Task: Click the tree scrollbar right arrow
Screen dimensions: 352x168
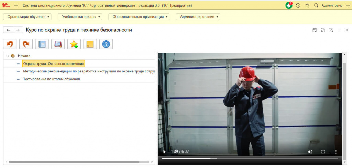Action: coord(152,162)
